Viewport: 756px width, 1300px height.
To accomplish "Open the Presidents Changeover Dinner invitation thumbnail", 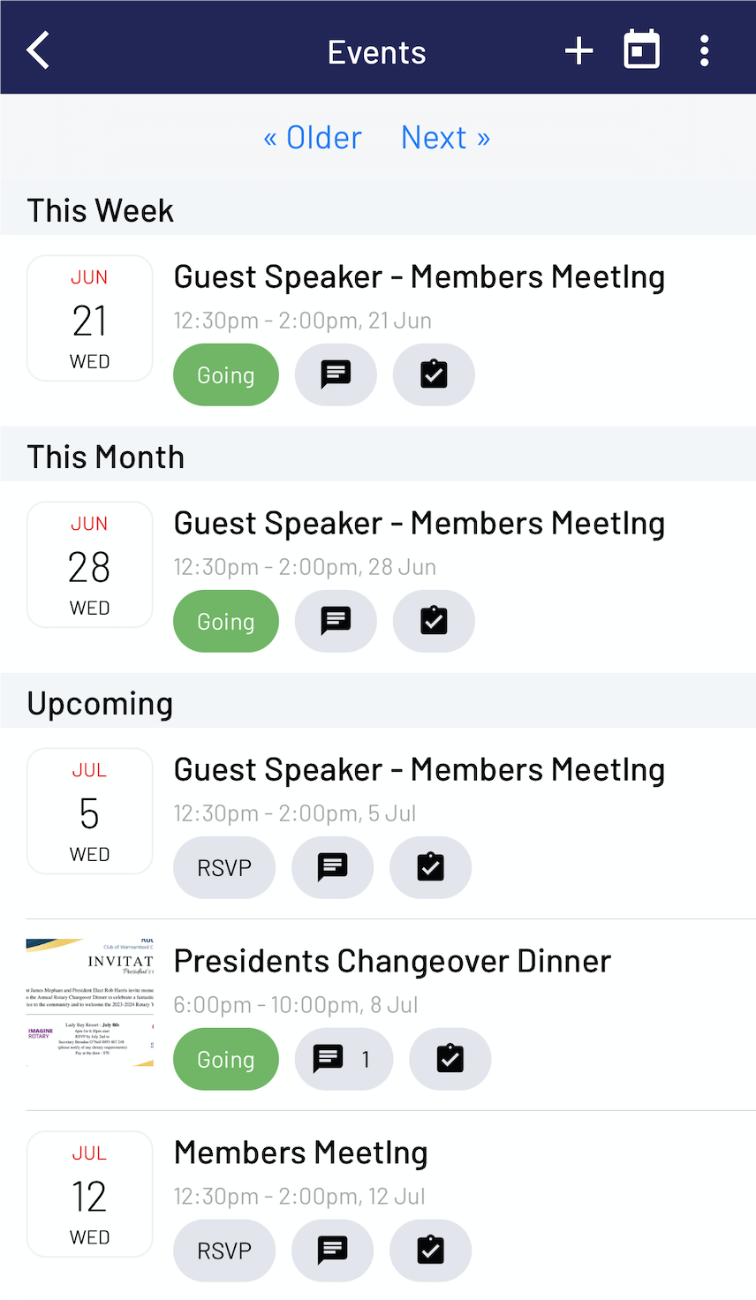I will click(90, 1002).
